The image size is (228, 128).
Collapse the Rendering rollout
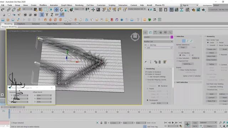(150, 69)
